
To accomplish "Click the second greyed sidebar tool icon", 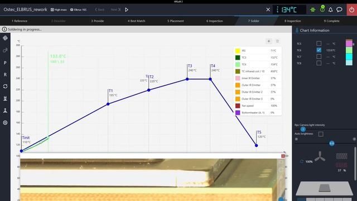I will (5, 50).
